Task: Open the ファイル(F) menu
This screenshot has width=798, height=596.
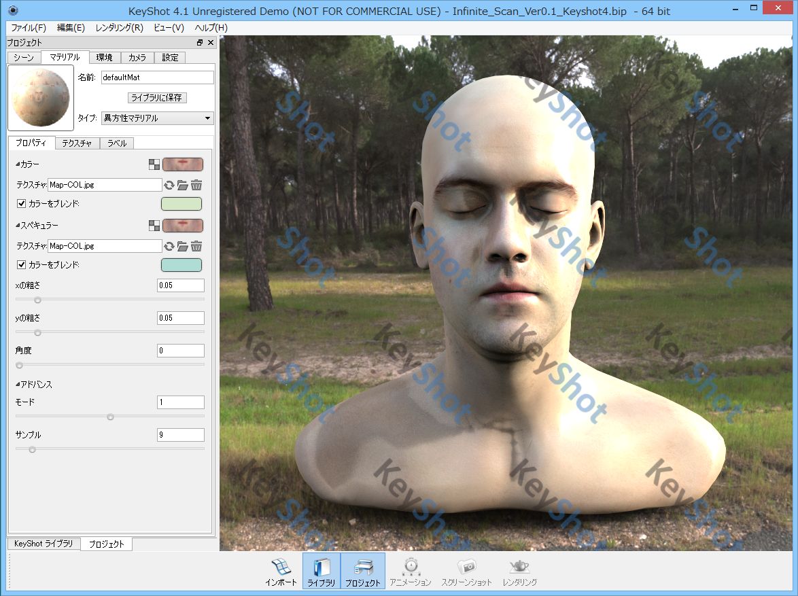Action: coord(29,27)
